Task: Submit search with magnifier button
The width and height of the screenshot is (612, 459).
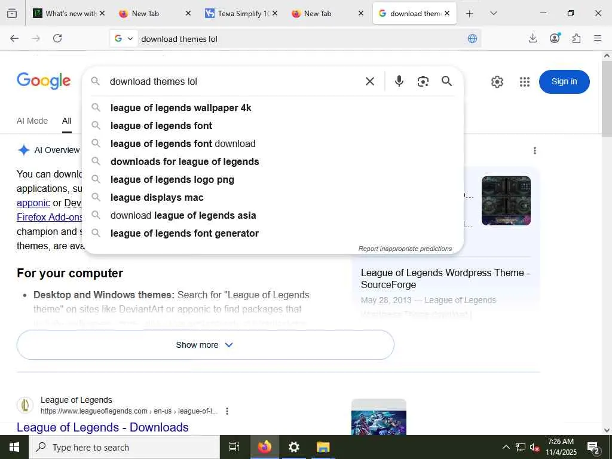Action: [447, 81]
